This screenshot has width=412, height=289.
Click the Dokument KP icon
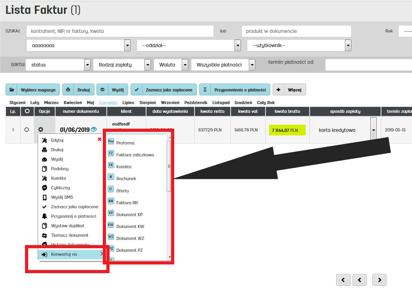[111, 213]
